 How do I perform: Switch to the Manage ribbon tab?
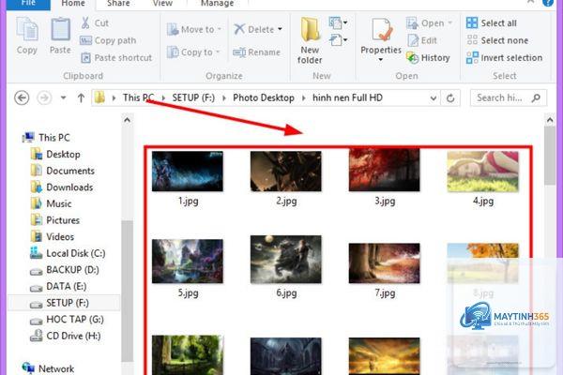click(218, 4)
